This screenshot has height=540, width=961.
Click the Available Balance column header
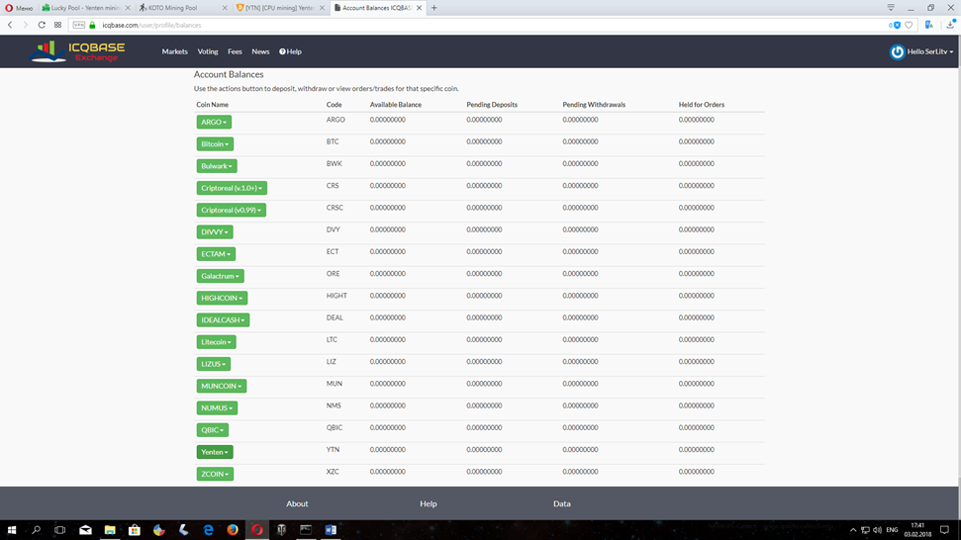pyautogui.click(x=395, y=105)
